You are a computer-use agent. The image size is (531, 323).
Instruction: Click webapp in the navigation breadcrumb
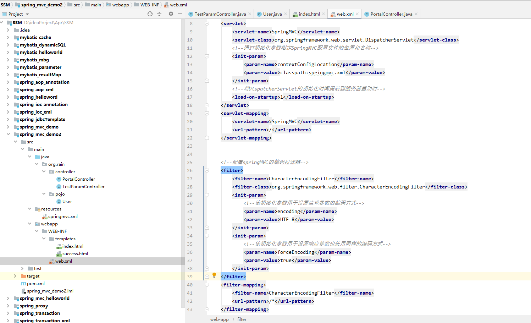(121, 5)
